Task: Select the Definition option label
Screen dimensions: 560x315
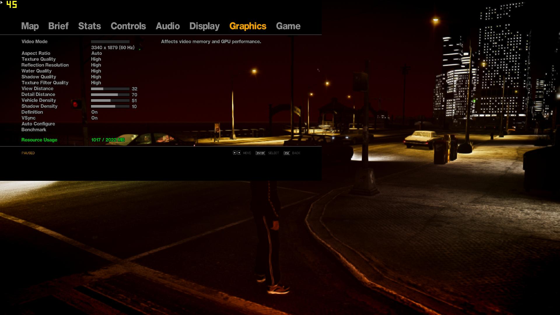Action: point(32,112)
